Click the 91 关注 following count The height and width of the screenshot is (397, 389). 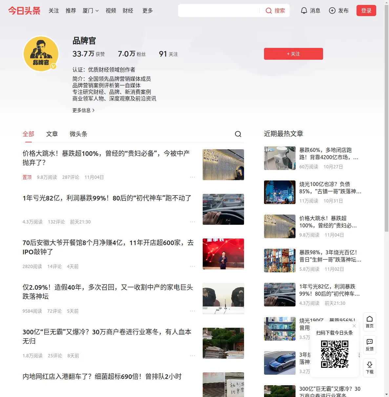169,54
